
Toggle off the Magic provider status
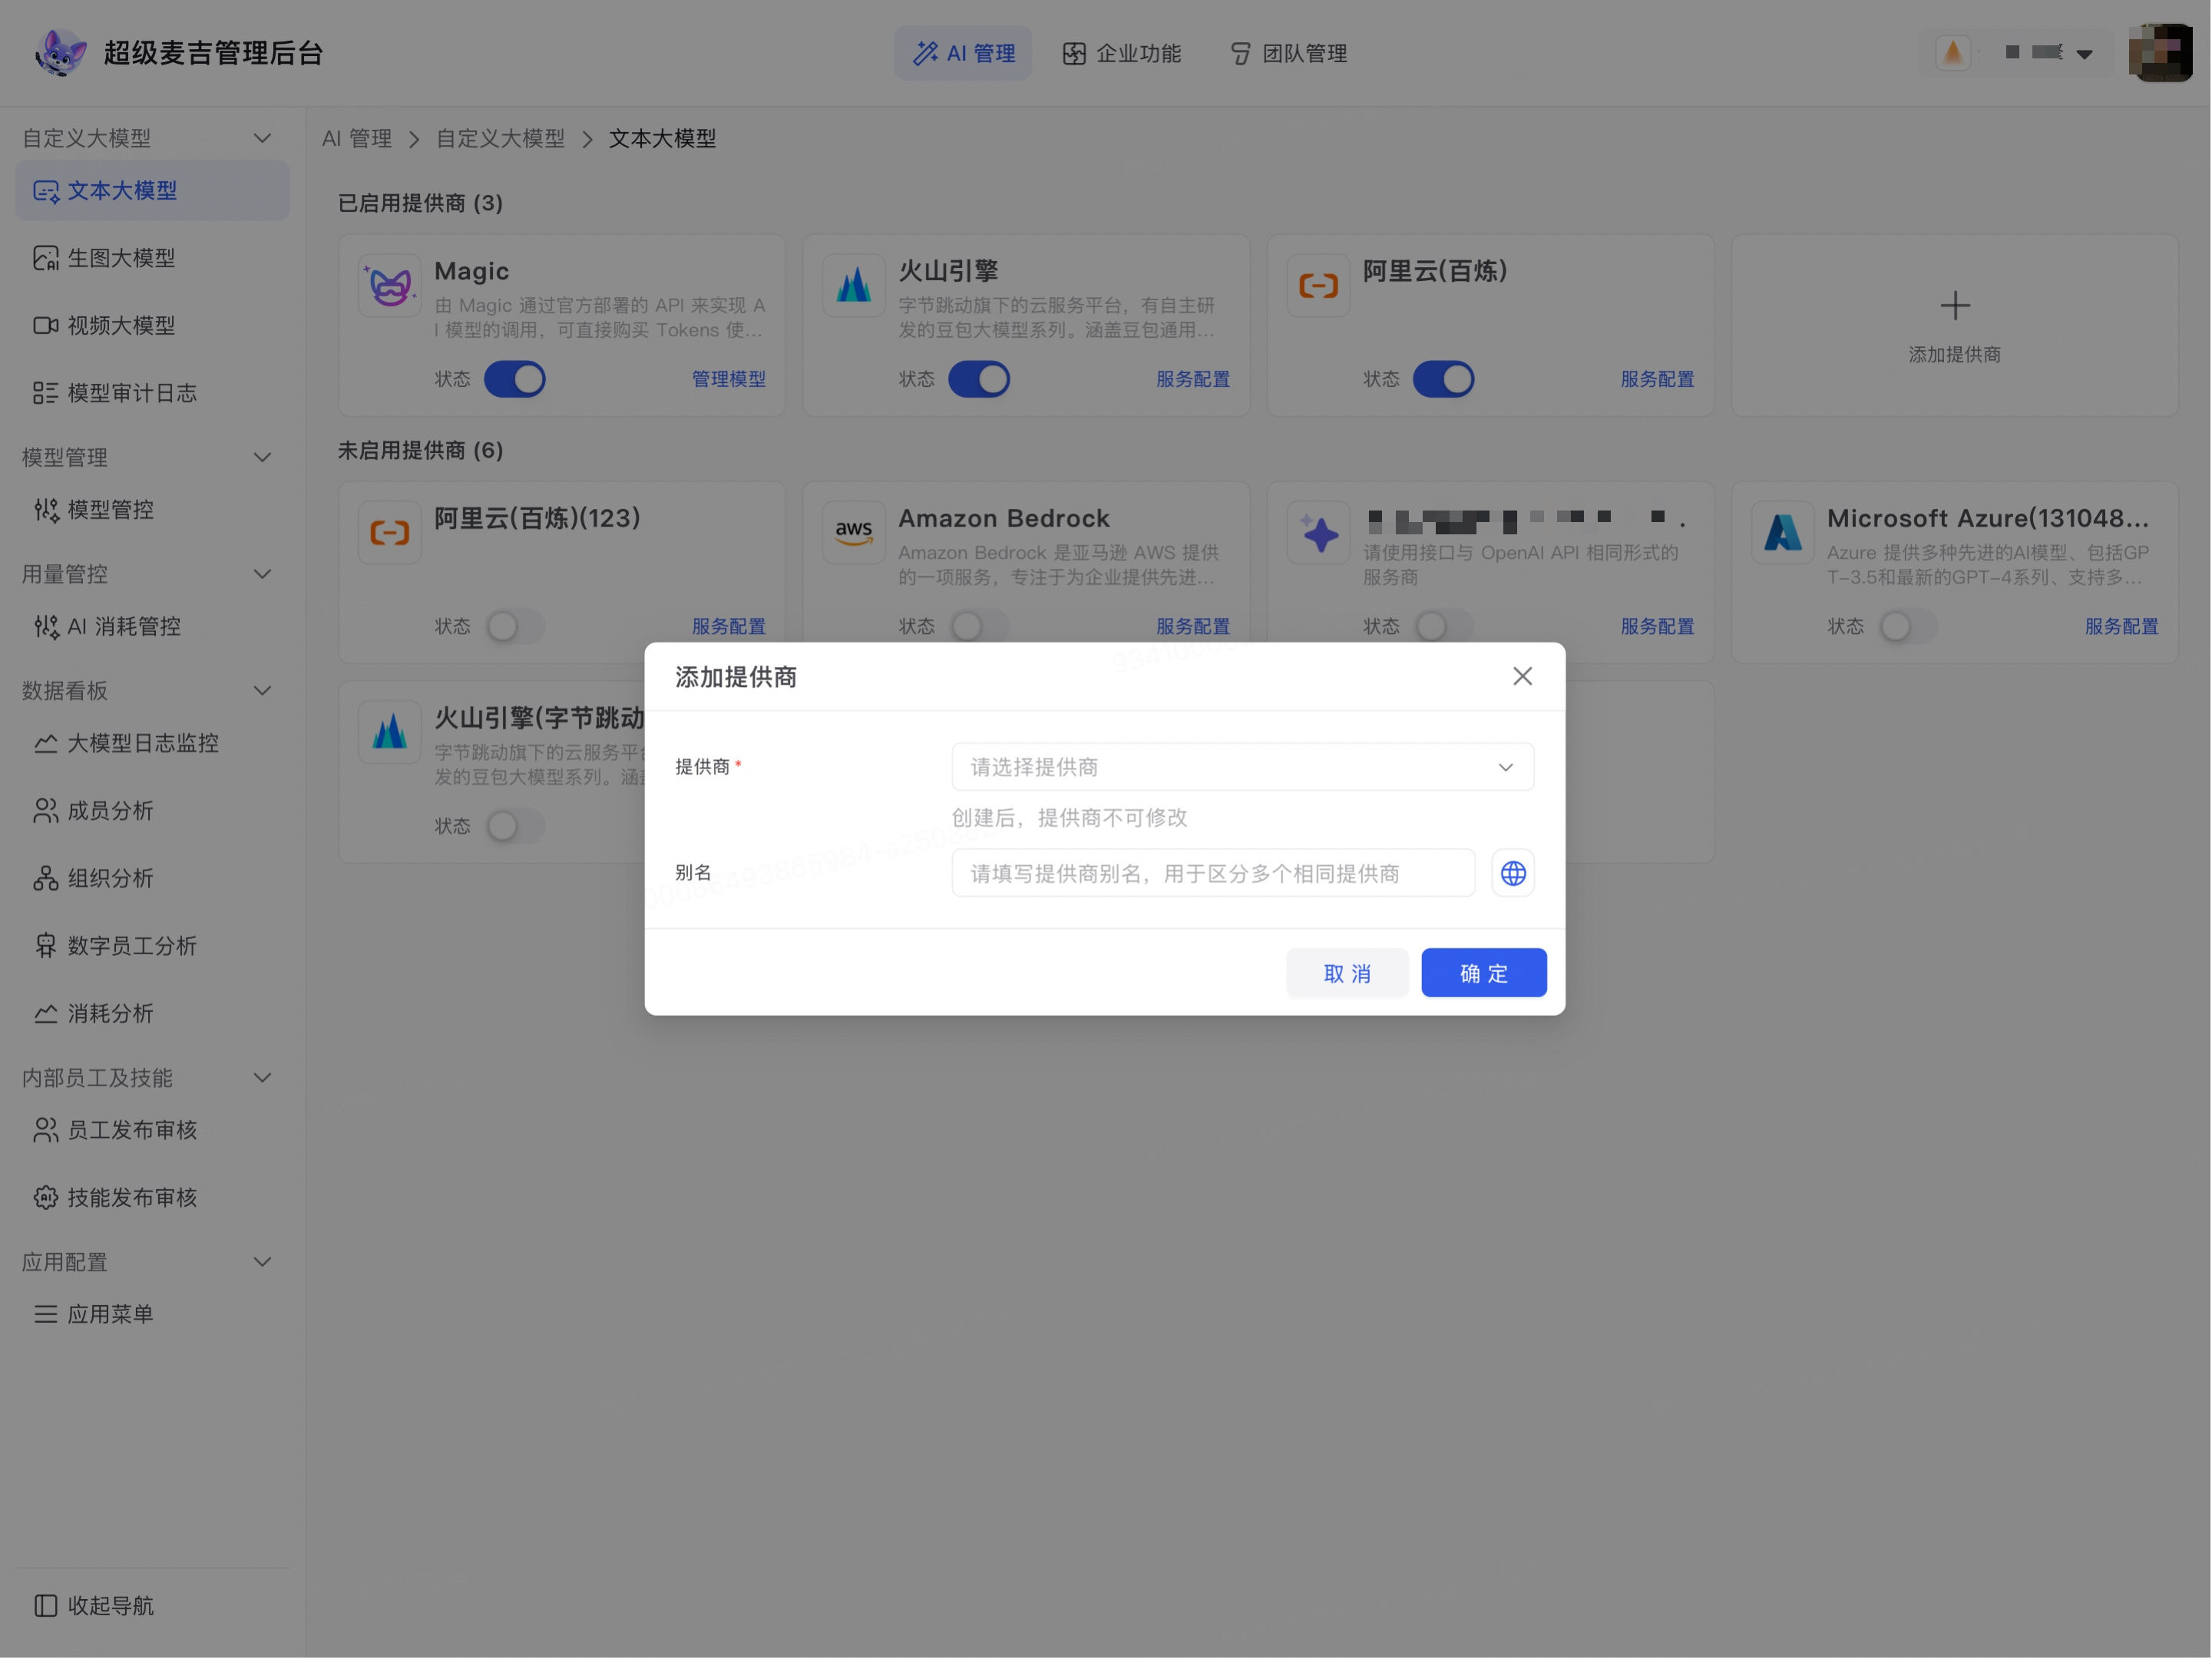click(x=515, y=380)
